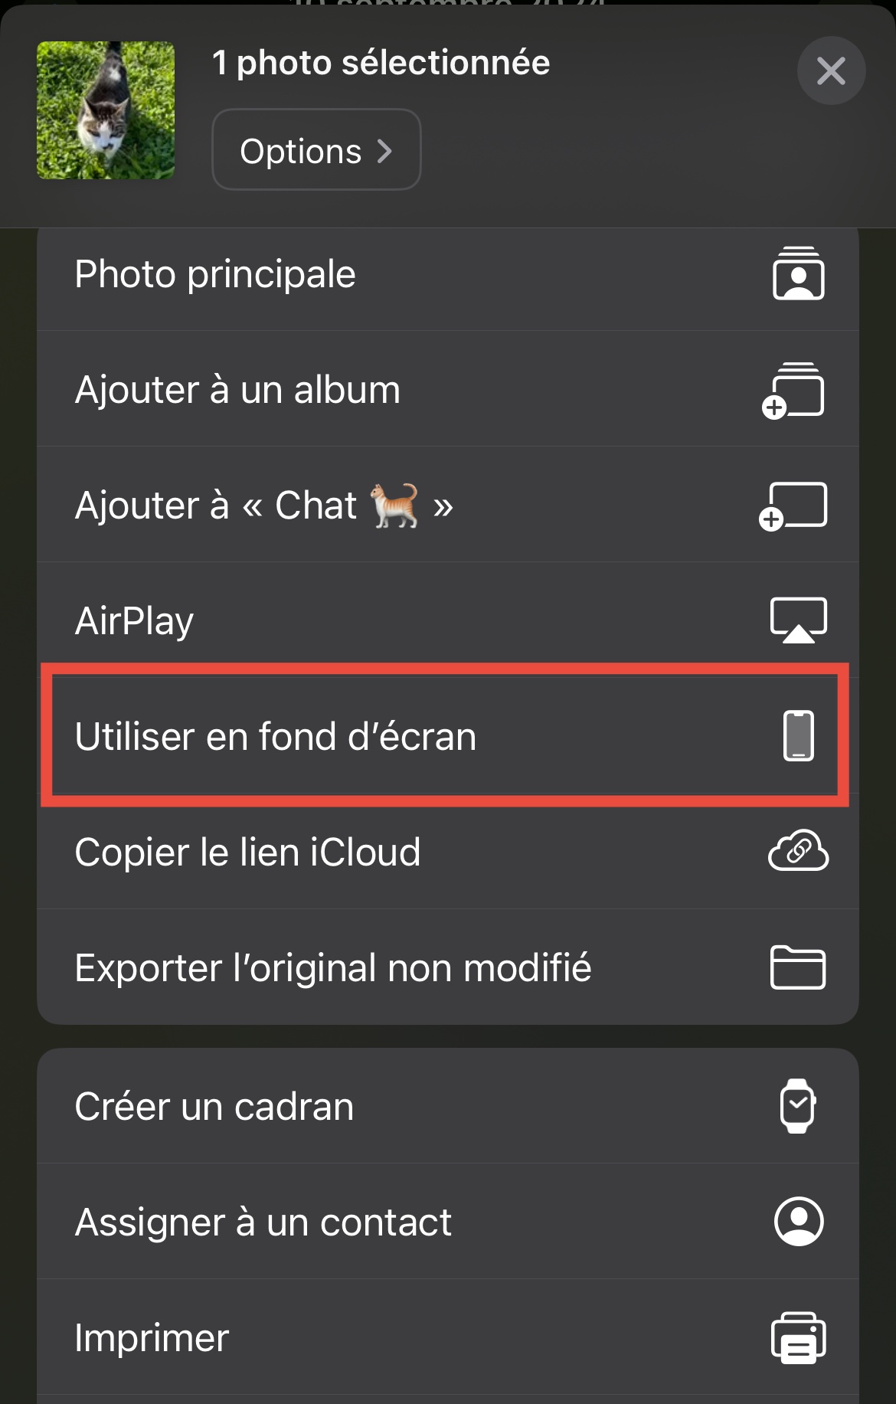Tap the printer icon
Viewport: 896px width, 1404px height.
pos(798,1337)
